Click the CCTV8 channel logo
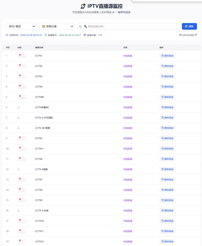The image size is (202, 246). [22, 190]
